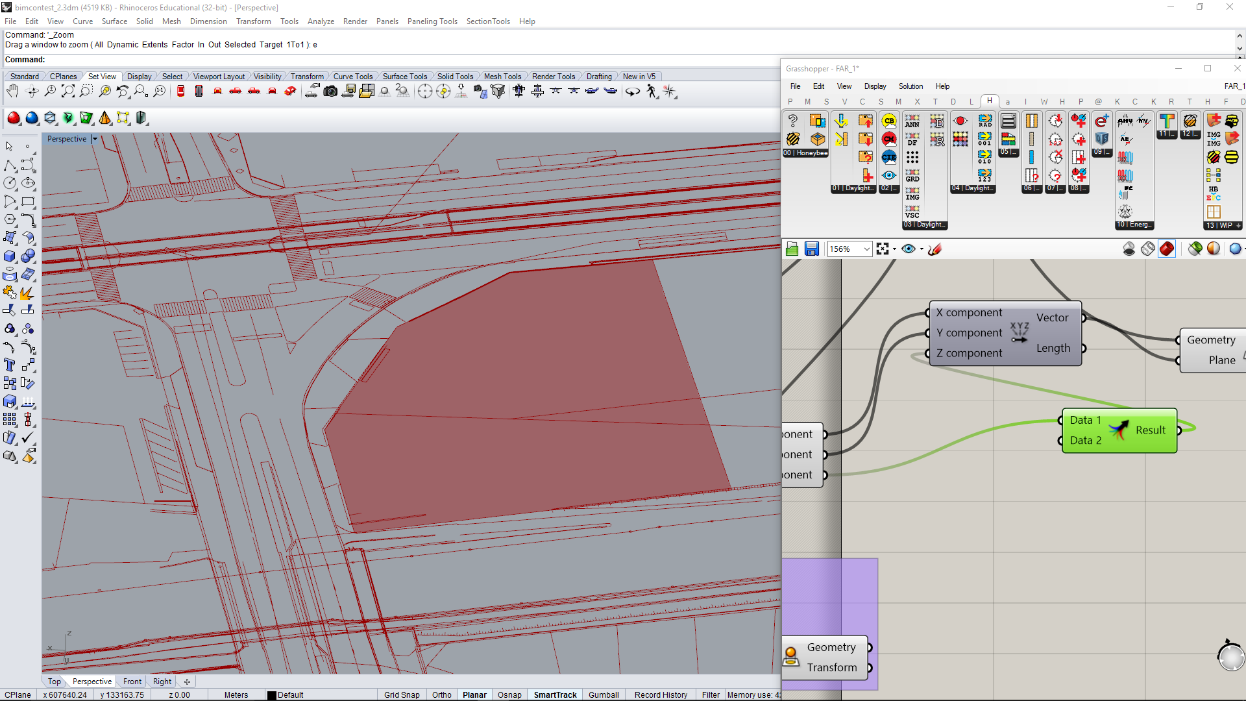Click the Extents option in command line

154,45
